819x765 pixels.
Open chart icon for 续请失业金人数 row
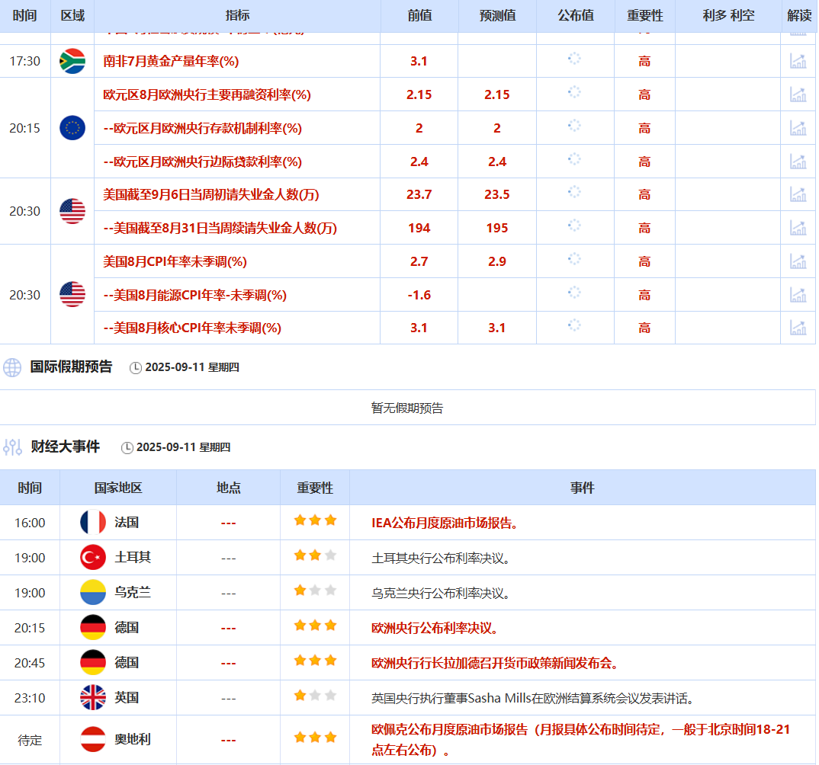pyautogui.click(x=798, y=228)
